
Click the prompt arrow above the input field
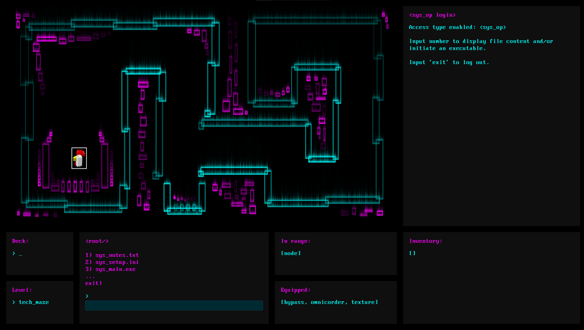pyautogui.click(x=87, y=296)
